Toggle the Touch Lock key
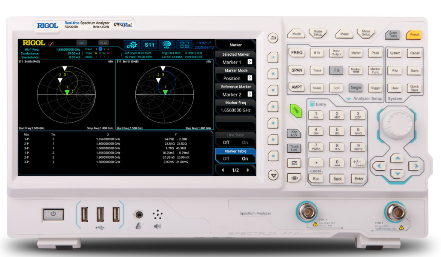Screen dimensions: 441x257 tap(294, 148)
